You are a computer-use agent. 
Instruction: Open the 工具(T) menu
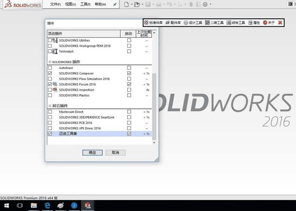[85, 5]
